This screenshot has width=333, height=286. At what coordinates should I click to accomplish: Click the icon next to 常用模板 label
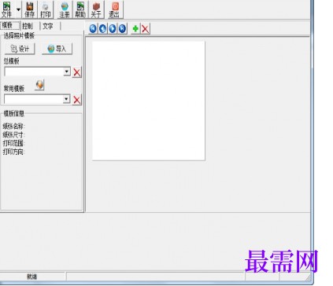click(39, 85)
